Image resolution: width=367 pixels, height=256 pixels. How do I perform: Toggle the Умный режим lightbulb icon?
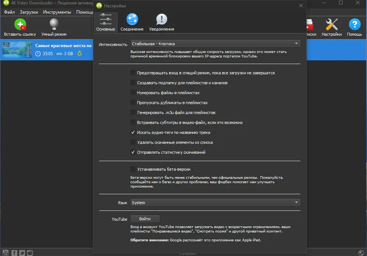coord(54,24)
